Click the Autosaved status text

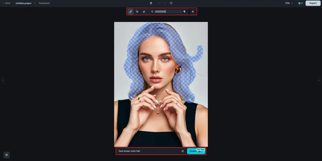(x=44, y=3)
